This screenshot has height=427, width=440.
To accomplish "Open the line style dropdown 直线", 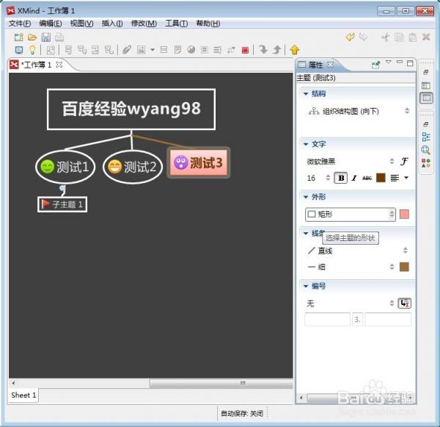I will [358, 251].
